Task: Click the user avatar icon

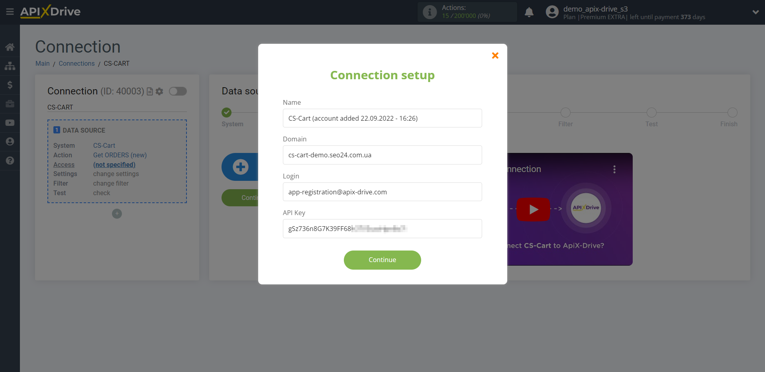Action: (x=552, y=12)
